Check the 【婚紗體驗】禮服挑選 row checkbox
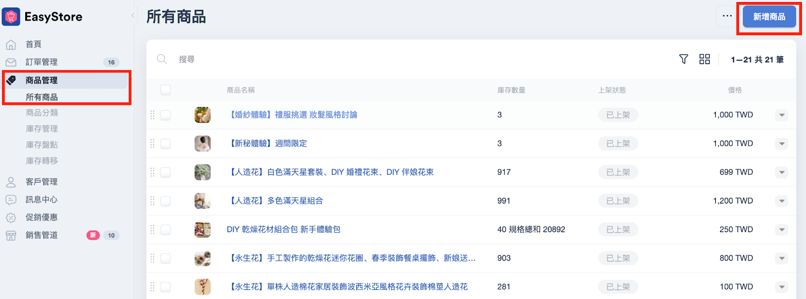This screenshot has width=806, height=299. click(165, 115)
